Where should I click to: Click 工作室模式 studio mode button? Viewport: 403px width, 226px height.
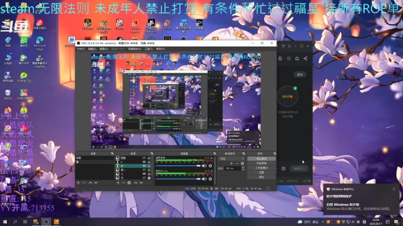coord(261,168)
